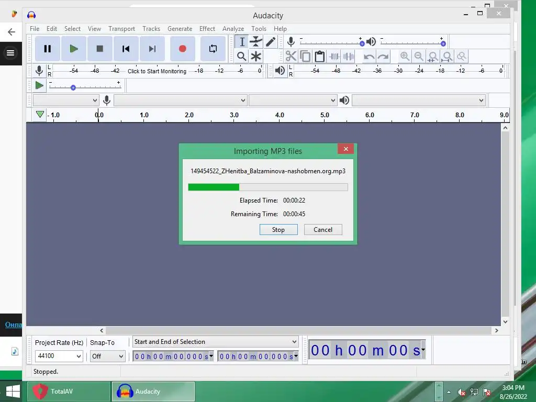This screenshot has width=536, height=402.
Task: Close the Importing MP3 files dialog
Action: tap(345, 149)
